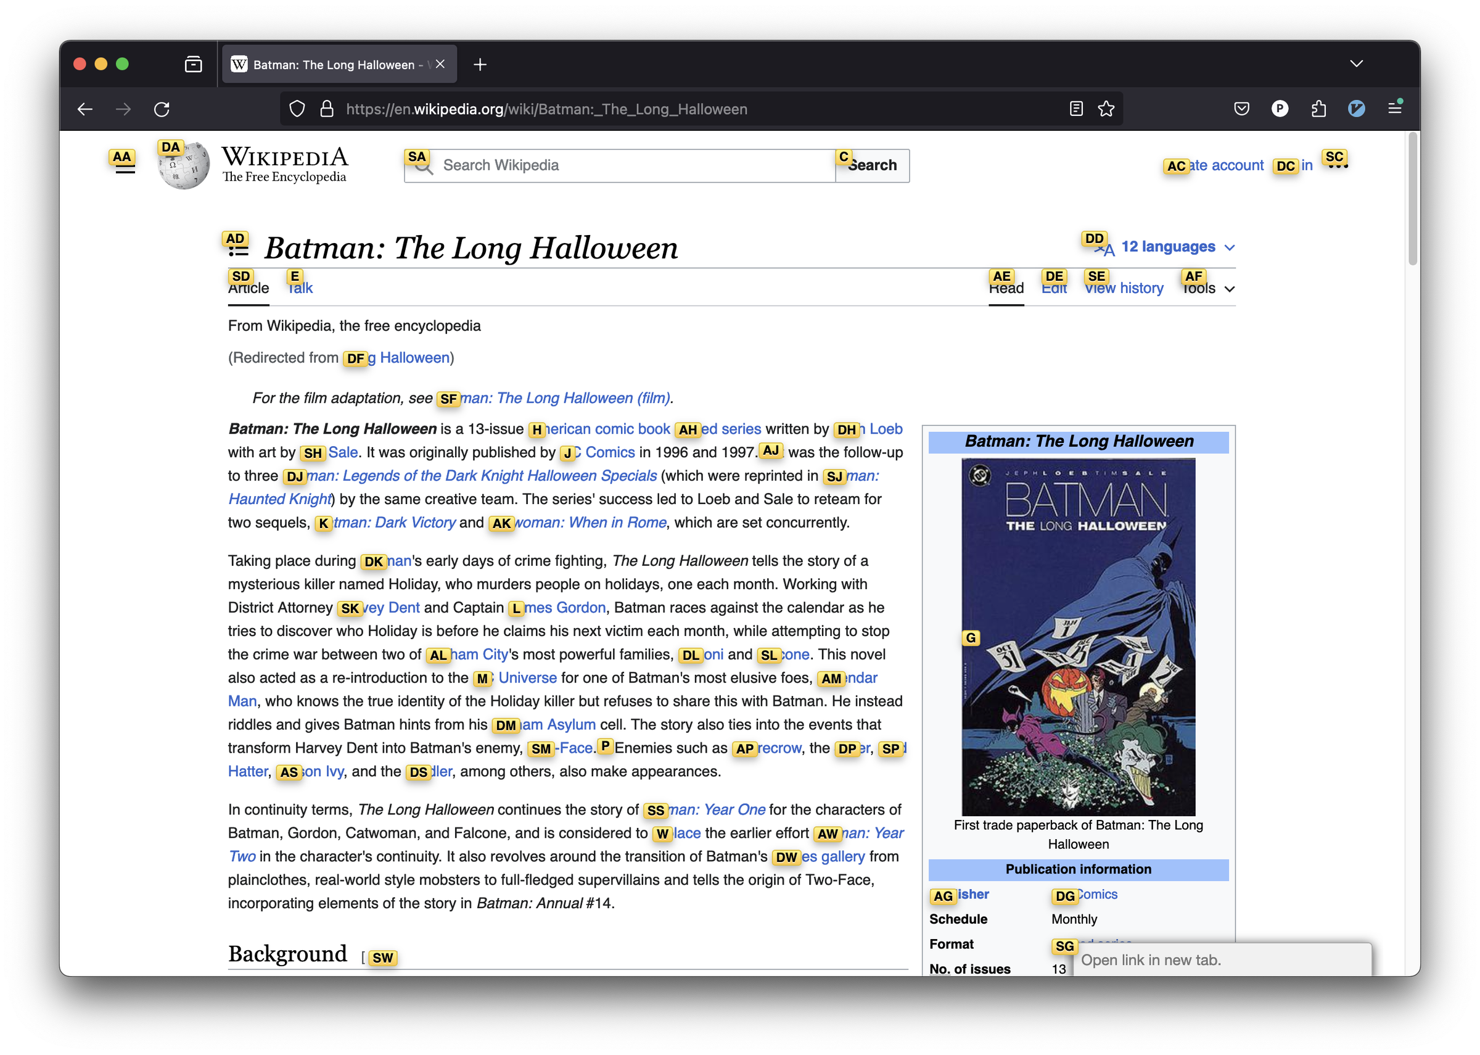Click the Search button
This screenshot has width=1480, height=1055.
pos(872,166)
